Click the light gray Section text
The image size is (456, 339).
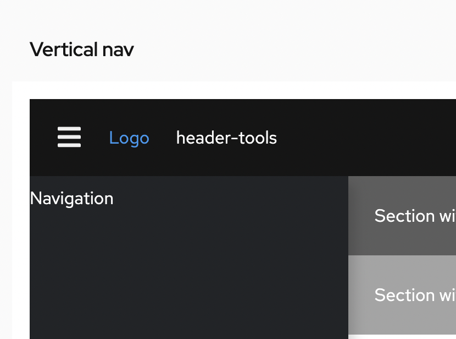414,295
